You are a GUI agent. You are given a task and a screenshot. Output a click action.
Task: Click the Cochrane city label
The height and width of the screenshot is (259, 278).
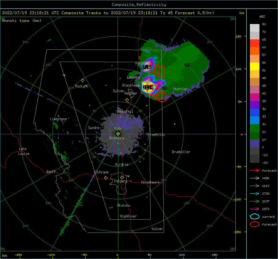(101, 172)
